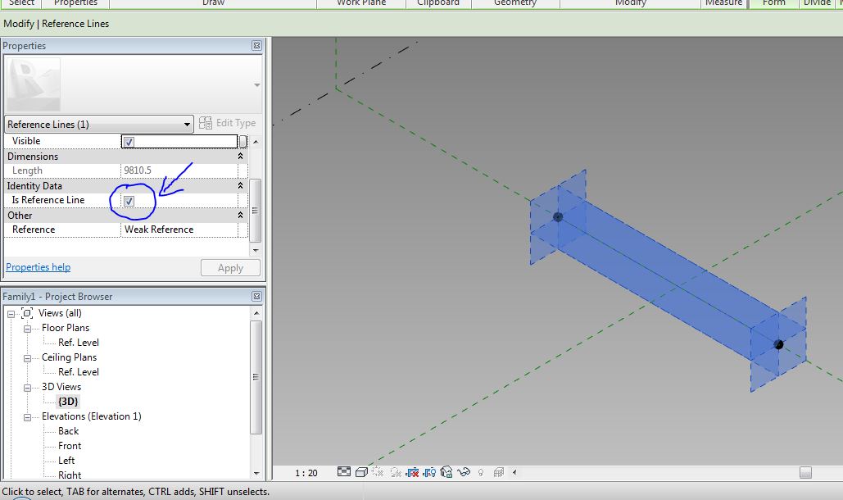Click Project Browser scrollbar thumb
Screen dimensions: 843x500
256,377
